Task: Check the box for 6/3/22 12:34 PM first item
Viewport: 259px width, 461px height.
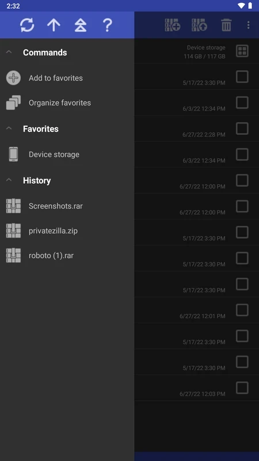Action: 242,103
